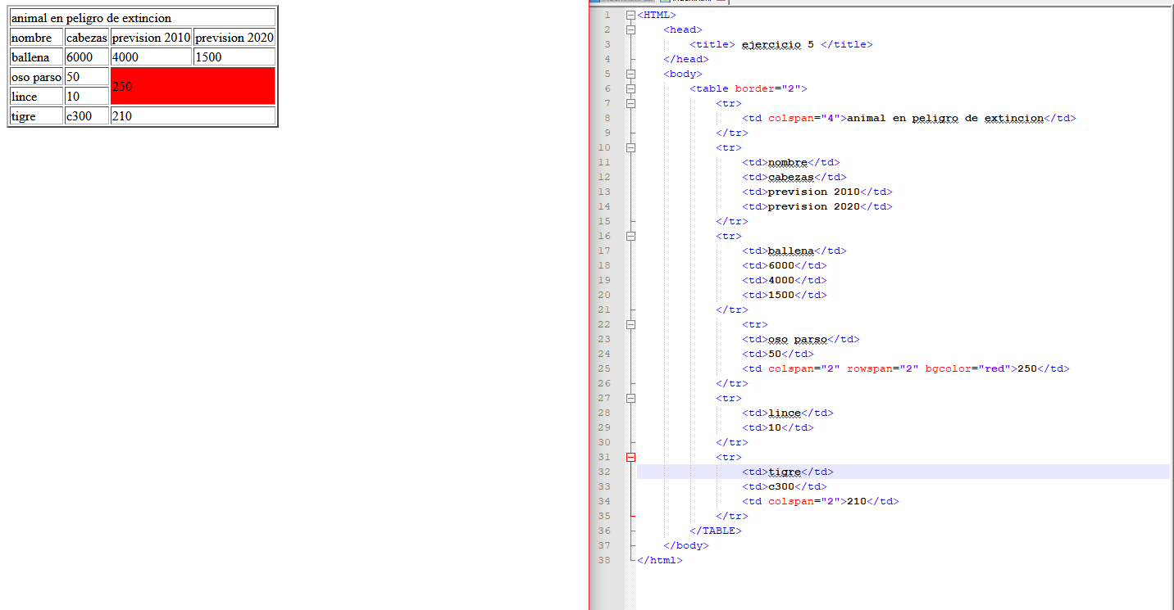Click the 'c300' cell in the tigre row
Viewport: 1174px width, 610px height.
click(x=86, y=116)
